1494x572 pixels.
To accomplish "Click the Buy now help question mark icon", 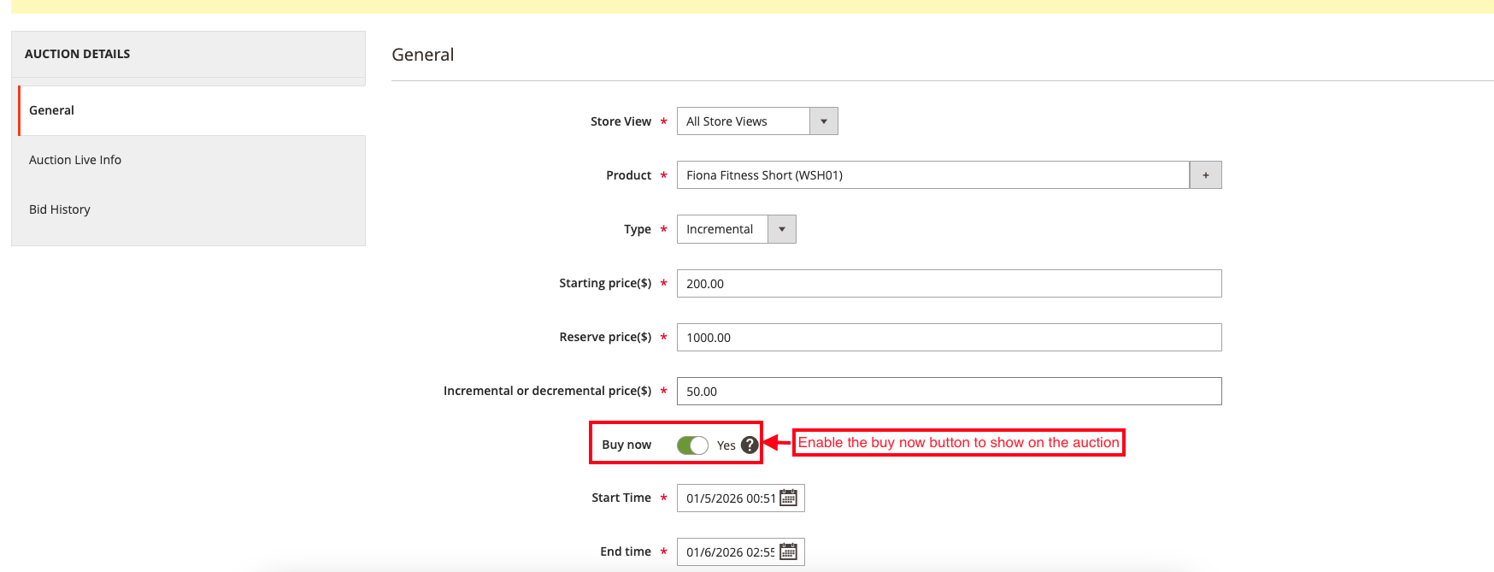I will (x=750, y=445).
